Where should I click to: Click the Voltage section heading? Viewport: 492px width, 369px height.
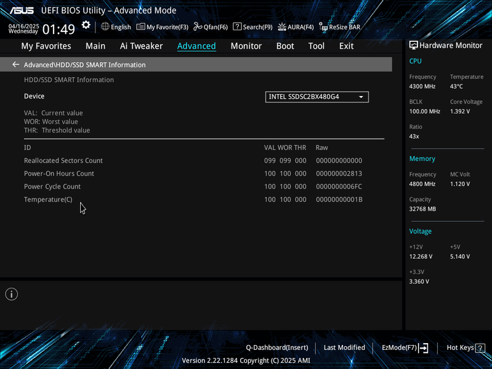point(420,231)
